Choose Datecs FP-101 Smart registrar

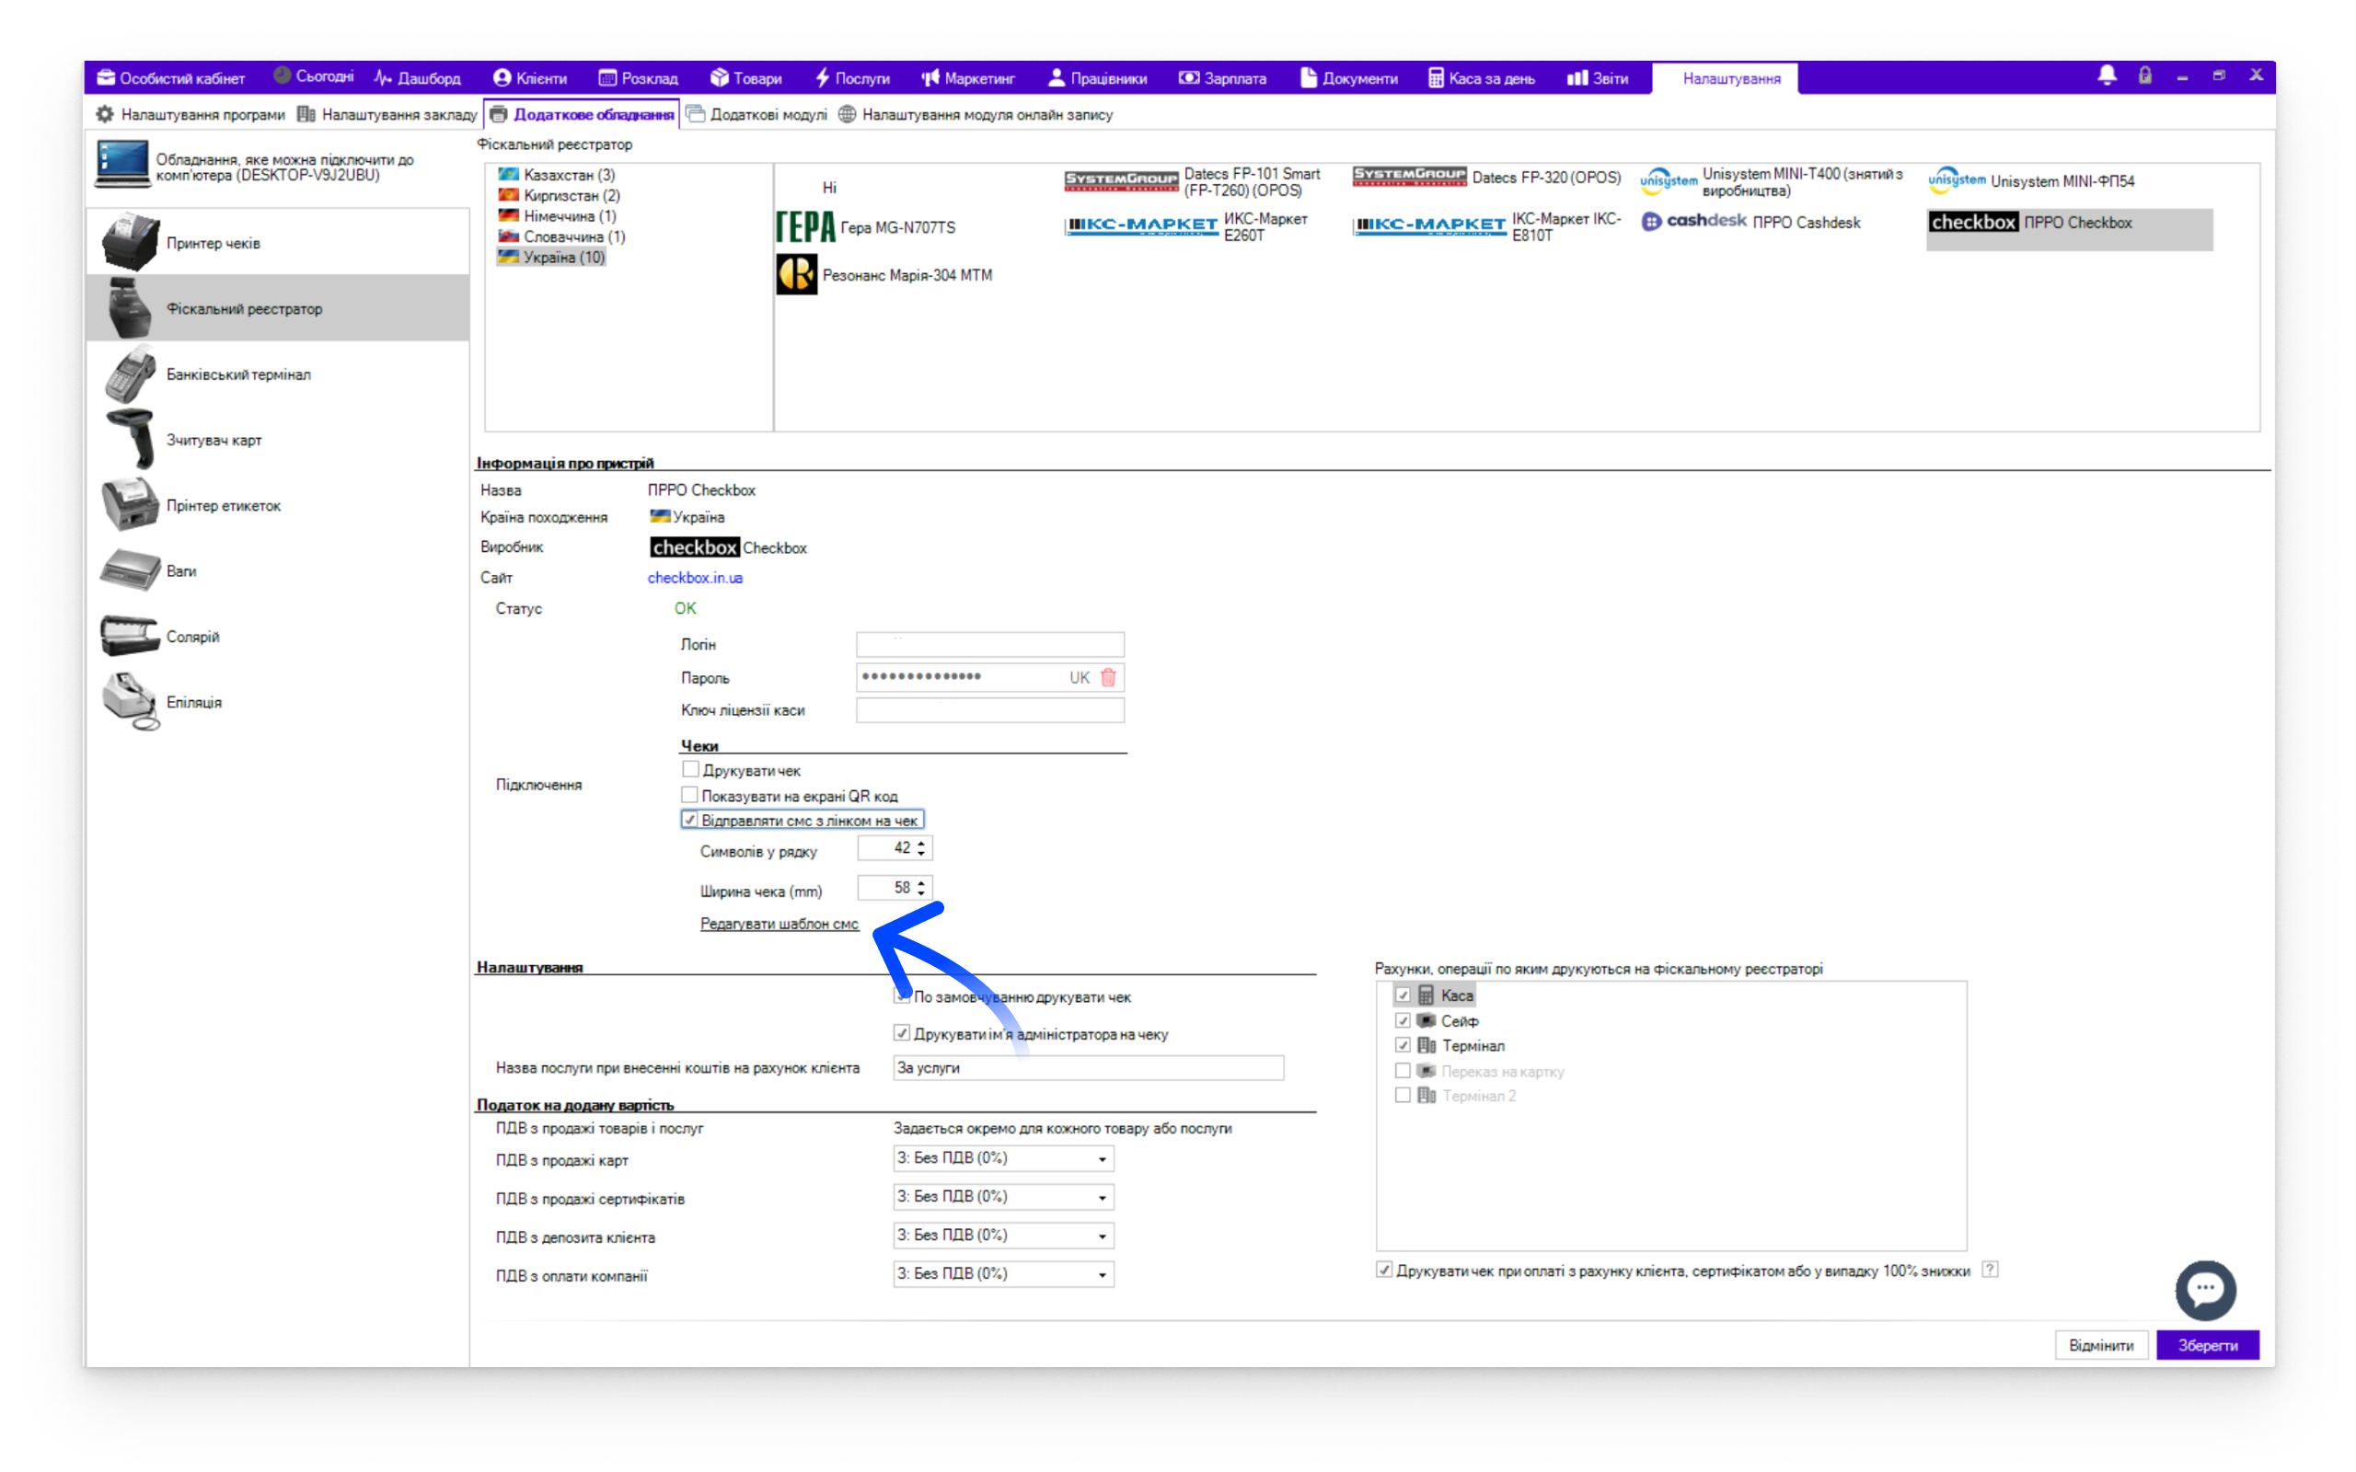1193,181
